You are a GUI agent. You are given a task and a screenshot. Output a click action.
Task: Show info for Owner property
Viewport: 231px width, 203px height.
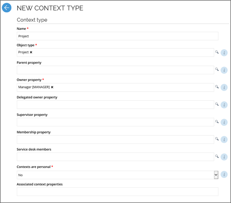click(224, 88)
